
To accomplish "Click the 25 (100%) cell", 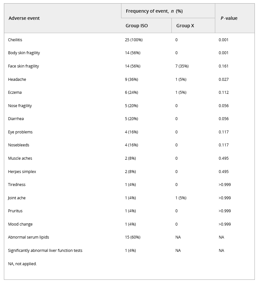I will (x=134, y=40).
